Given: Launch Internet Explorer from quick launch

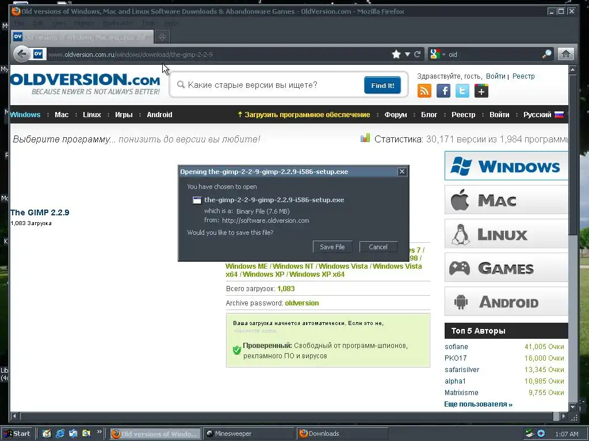Looking at the screenshot, I should (x=60, y=434).
